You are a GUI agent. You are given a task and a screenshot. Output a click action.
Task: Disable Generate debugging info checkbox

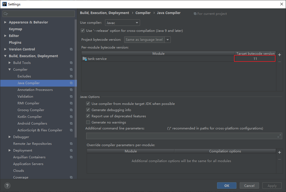coord(88,110)
